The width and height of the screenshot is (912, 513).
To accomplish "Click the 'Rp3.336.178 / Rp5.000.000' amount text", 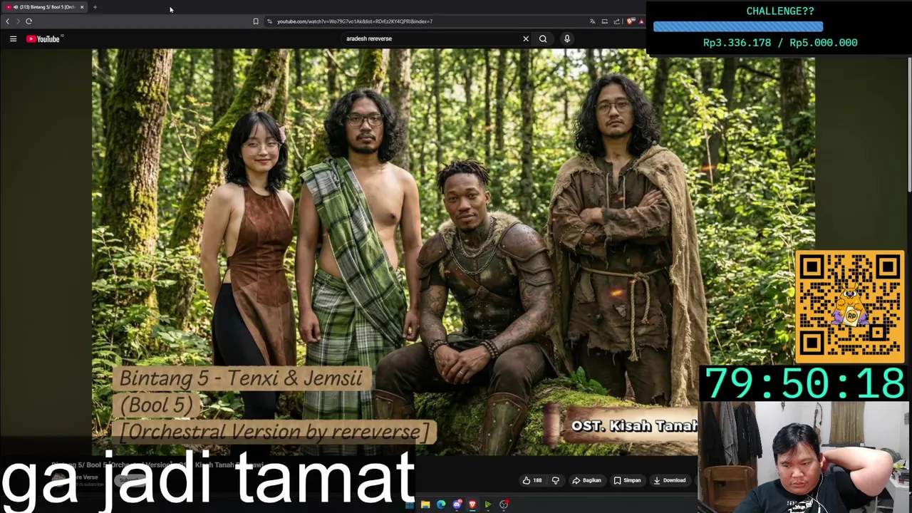I will tap(780, 43).
